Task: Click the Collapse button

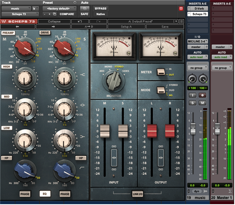Action: pos(54,21)
